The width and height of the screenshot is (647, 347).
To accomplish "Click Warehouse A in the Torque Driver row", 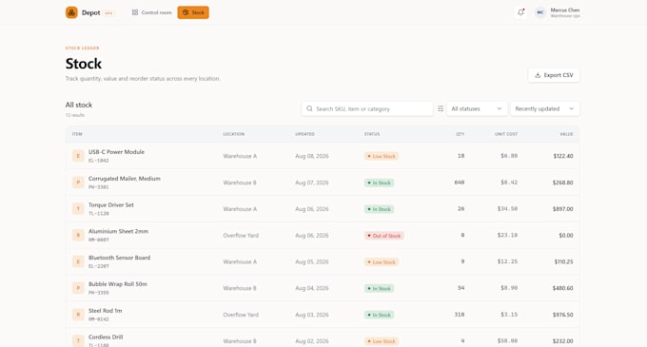I will coord(240,209).
